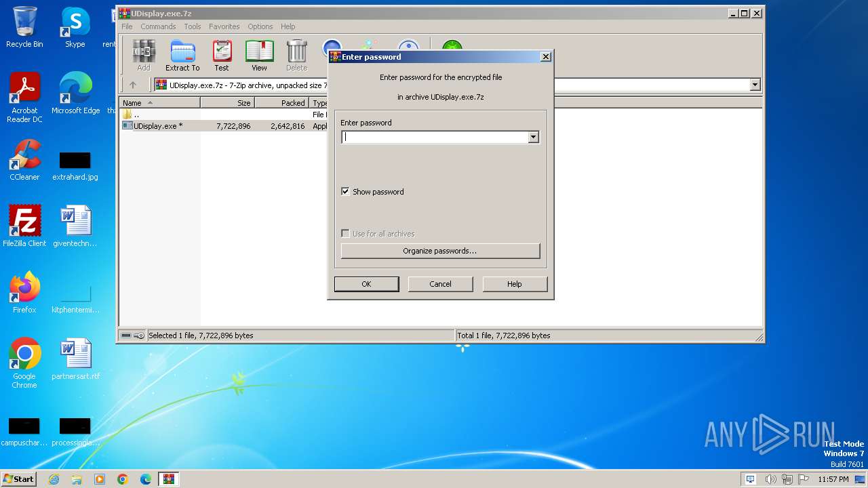Image resolution: width=868 pixels, height=488 pixels.
Task: Click Internet Explorer taskbar icon
Action: (54, 479)
